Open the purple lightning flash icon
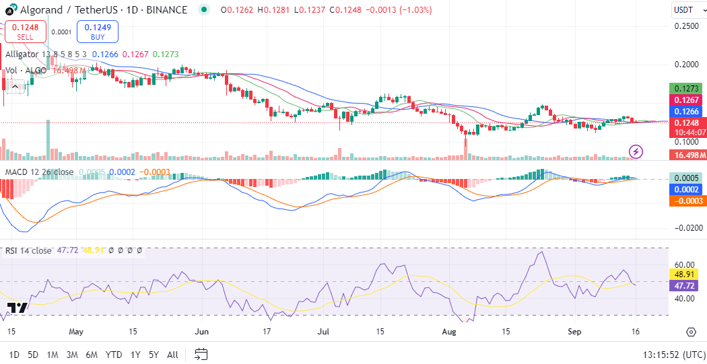 (x=636, y=152)
